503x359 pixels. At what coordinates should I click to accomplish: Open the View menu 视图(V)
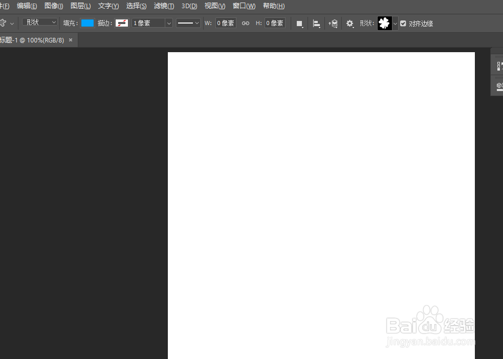coord(215,6)
